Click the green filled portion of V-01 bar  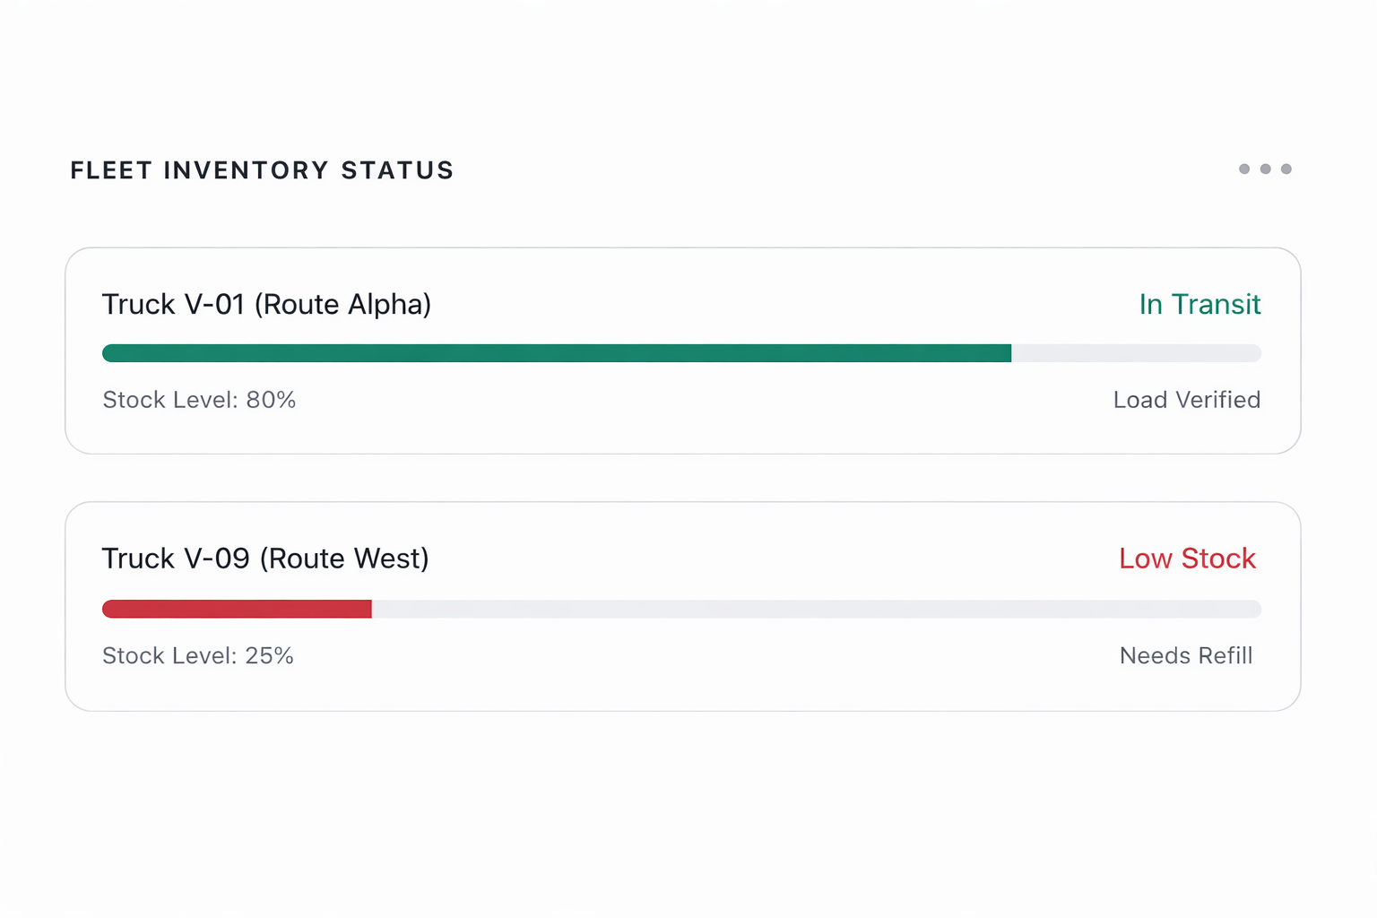[556, 353]
